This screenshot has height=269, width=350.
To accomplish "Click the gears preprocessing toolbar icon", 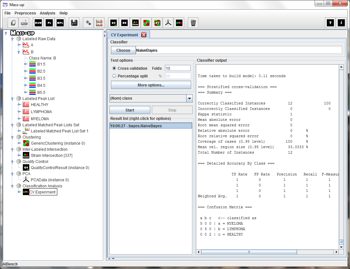I will [88, 23].
